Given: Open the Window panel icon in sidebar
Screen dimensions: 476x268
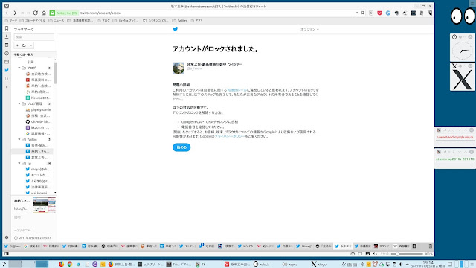Looking at the screenshot, I should 7,62.
